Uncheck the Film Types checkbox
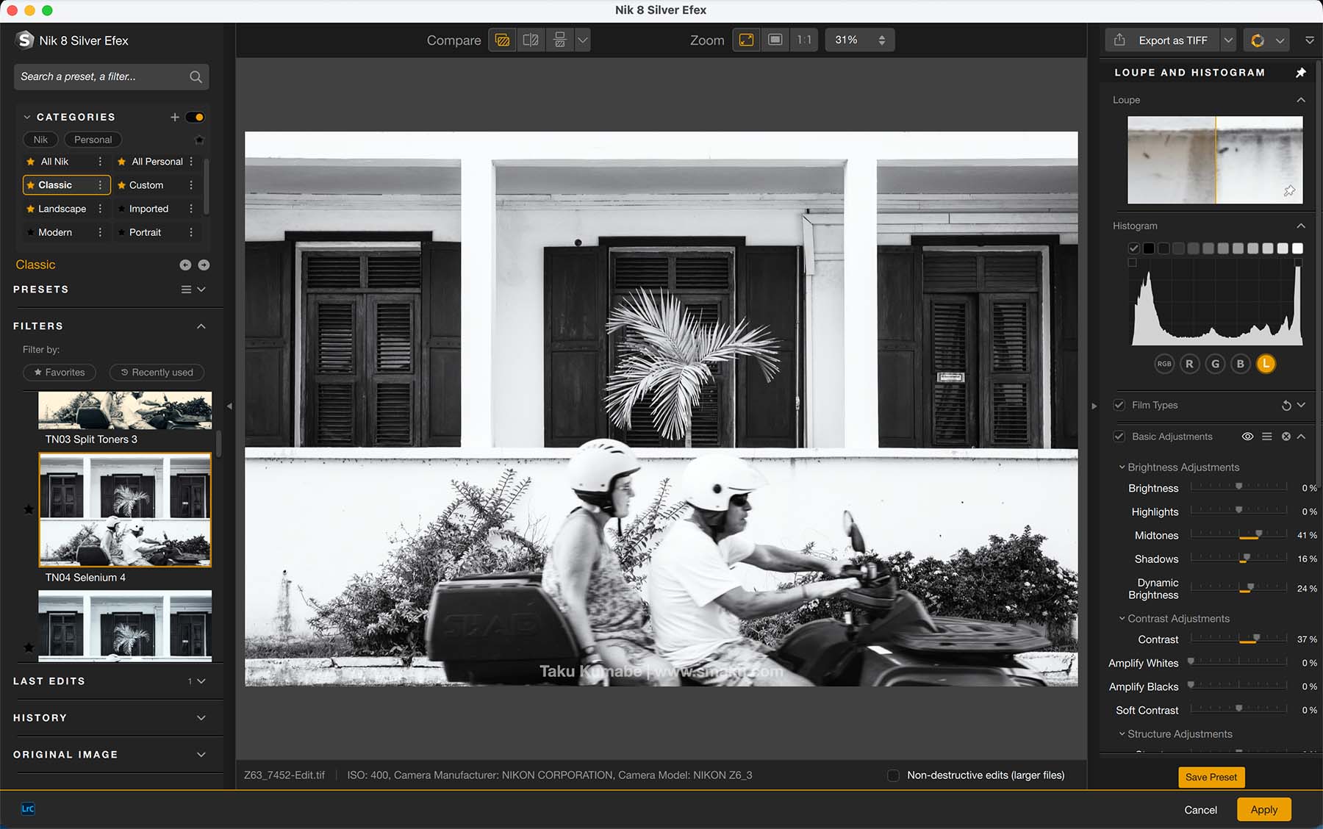 (x=1119, y=406)
